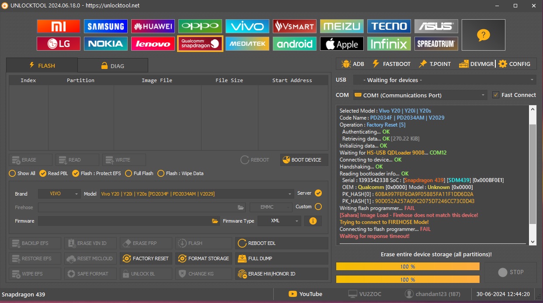Select the Meizu brand icon

coord(342,26)
